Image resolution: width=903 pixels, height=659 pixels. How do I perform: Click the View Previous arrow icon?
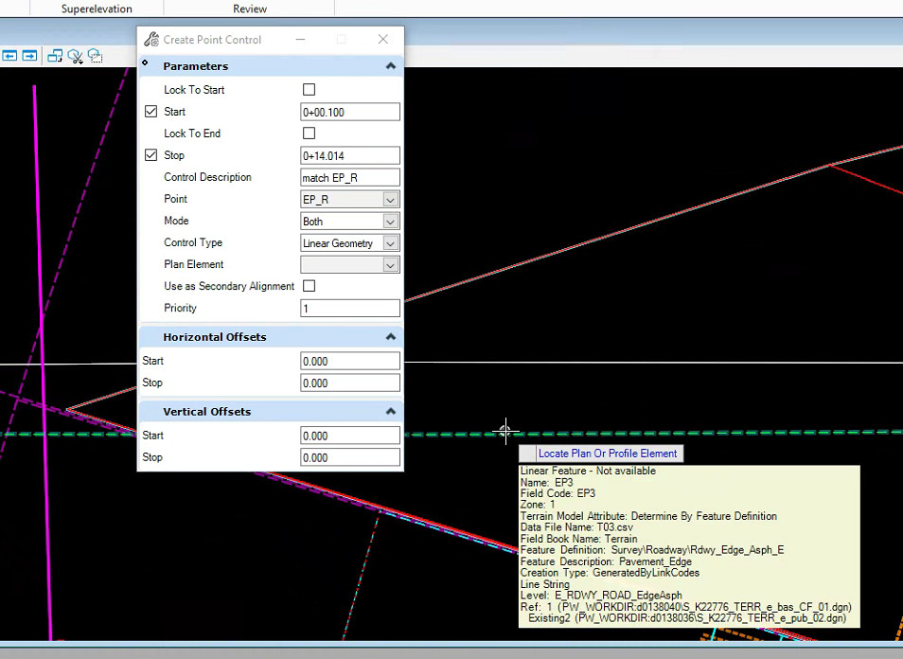pyautogui.click(x=9, y=56)
